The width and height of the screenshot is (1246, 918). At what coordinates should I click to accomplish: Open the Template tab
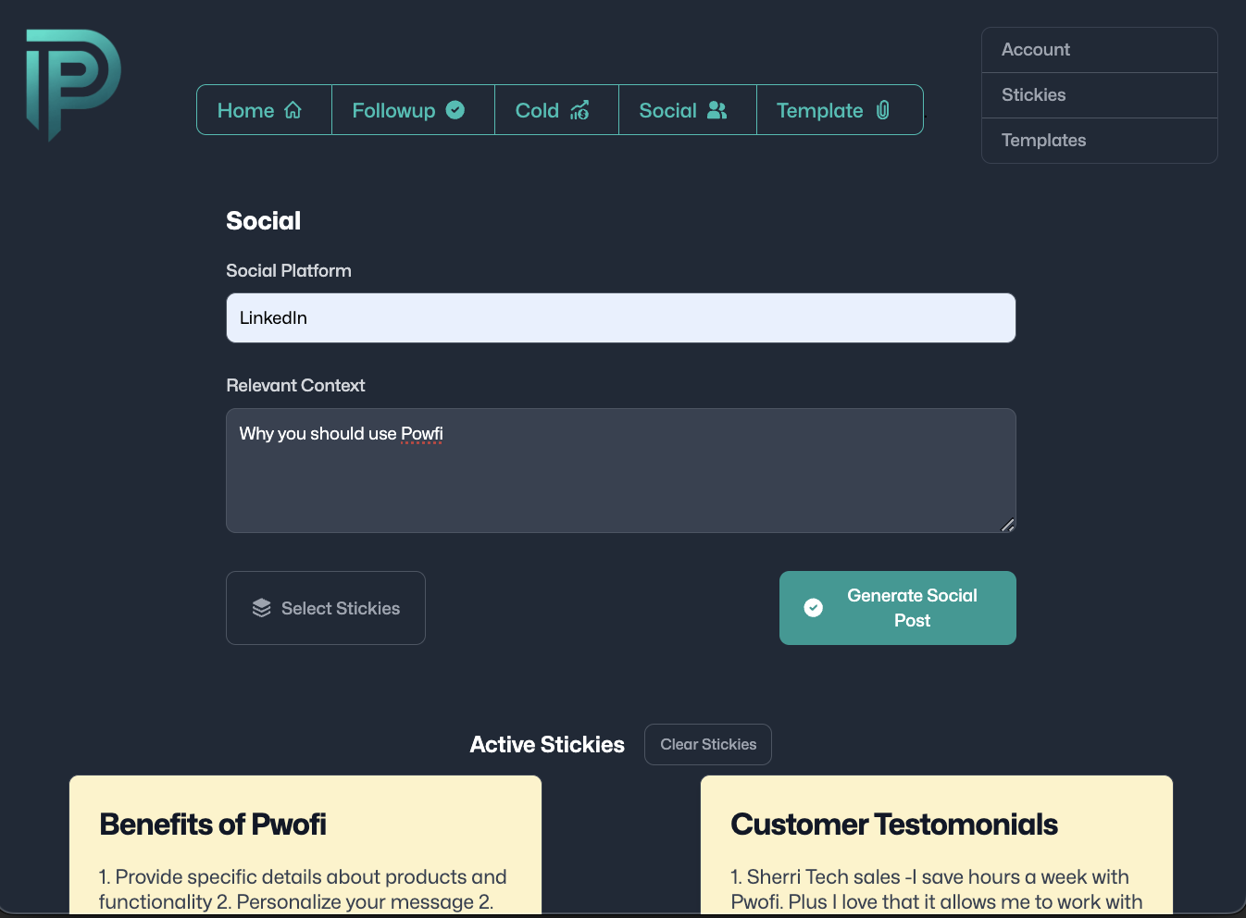[x=820, y=110]
